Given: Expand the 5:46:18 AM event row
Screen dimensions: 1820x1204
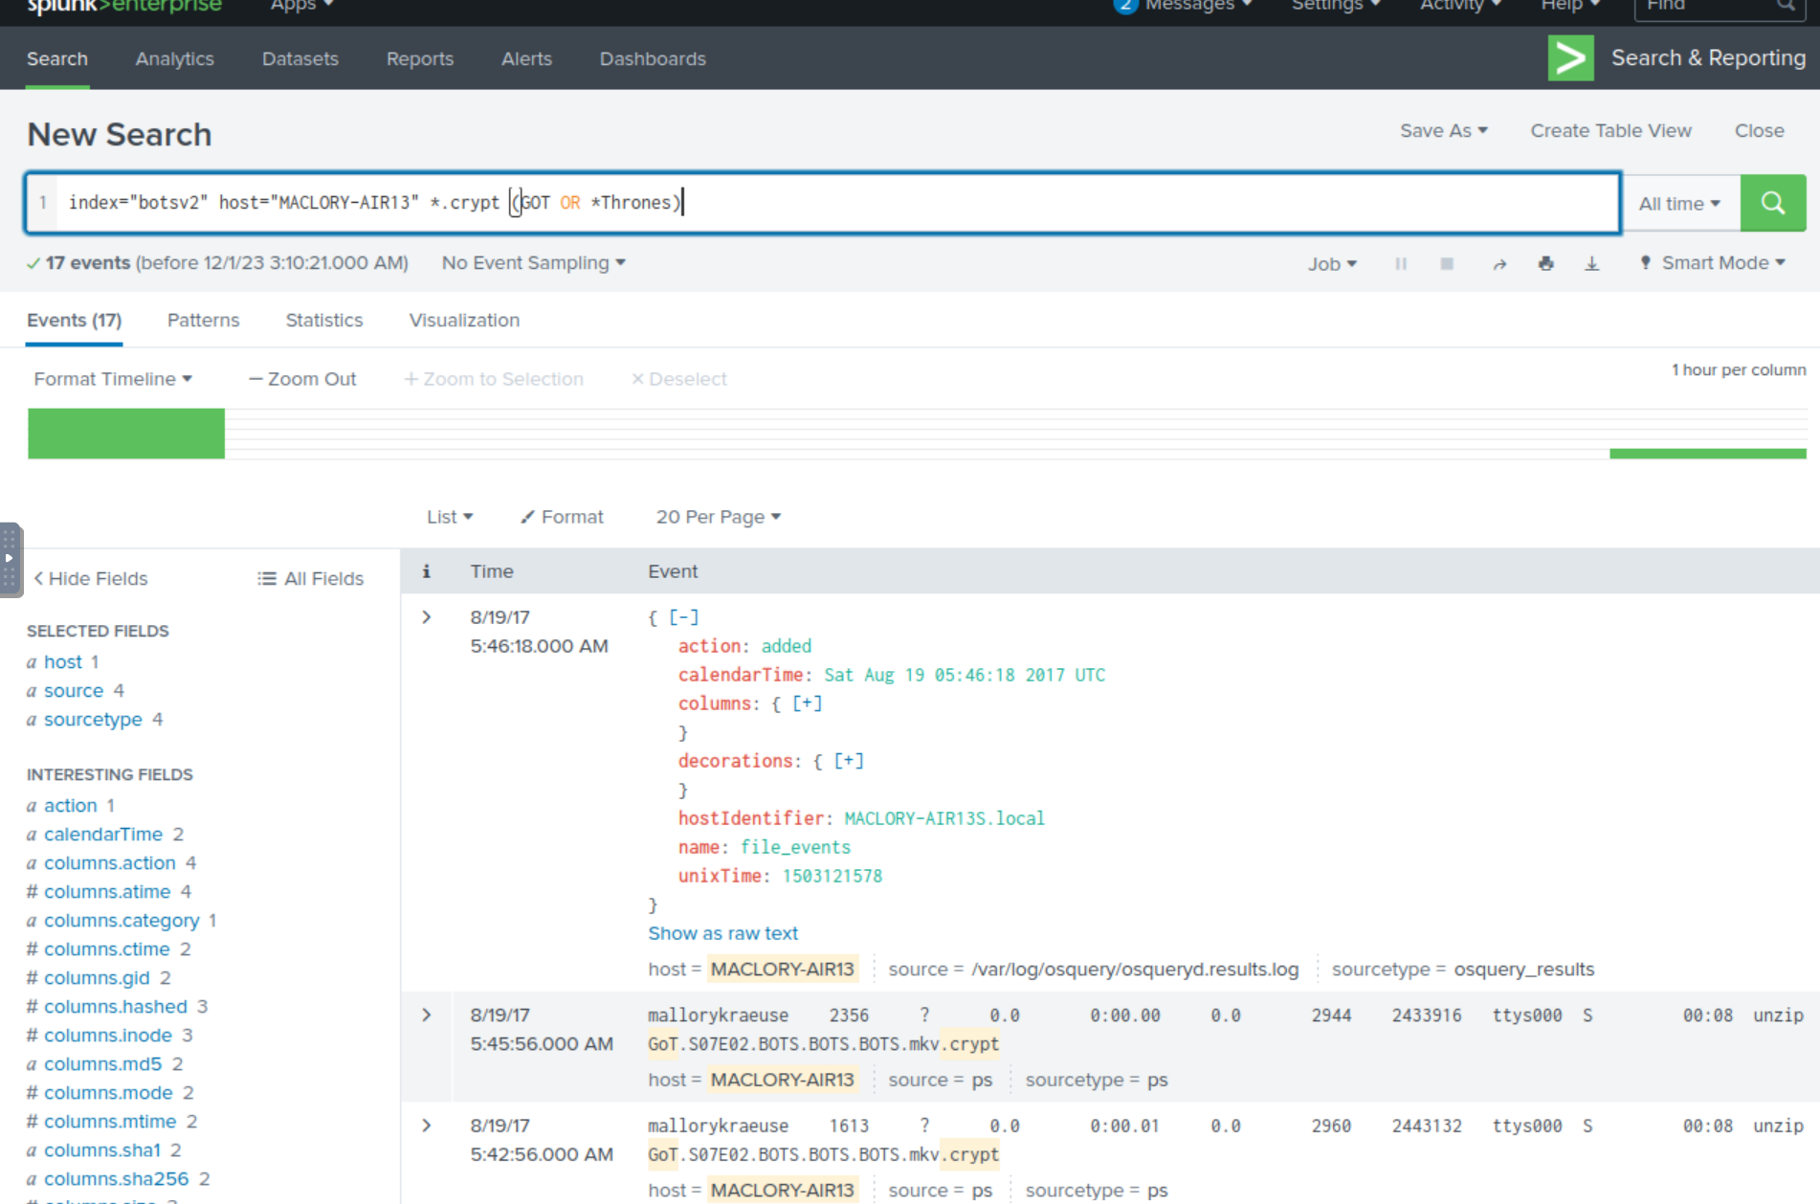Looking at the screenshot, I should [x=427, y=617].
